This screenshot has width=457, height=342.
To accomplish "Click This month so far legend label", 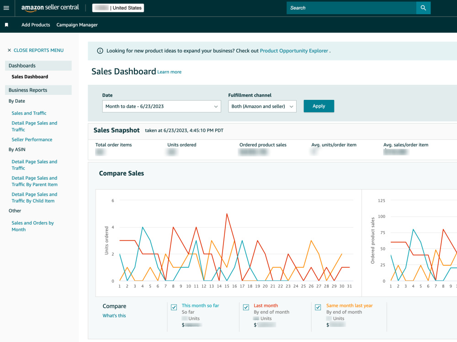I will [200, 306].
